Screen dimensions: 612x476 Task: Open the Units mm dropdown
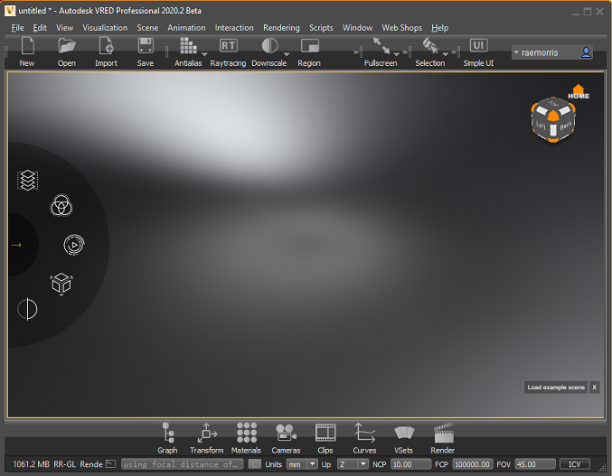tap(302, 464)
